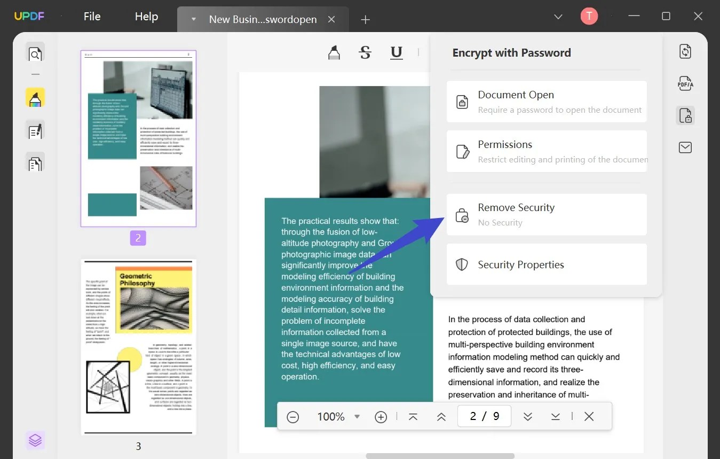Open the File menu
The height and width of the screenshot is (459, 720).
92,16
